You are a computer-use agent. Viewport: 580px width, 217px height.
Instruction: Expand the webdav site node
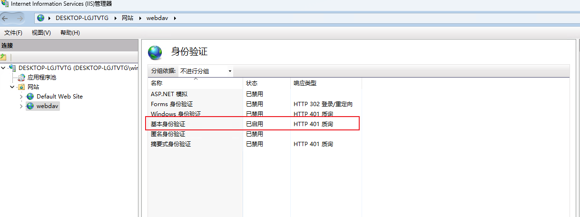[x=21, y=106]
